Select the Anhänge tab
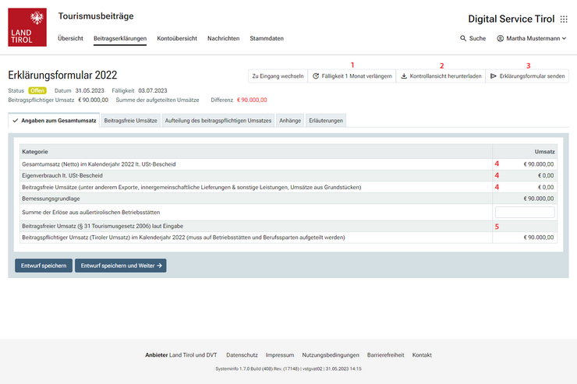 click(289, 121)
